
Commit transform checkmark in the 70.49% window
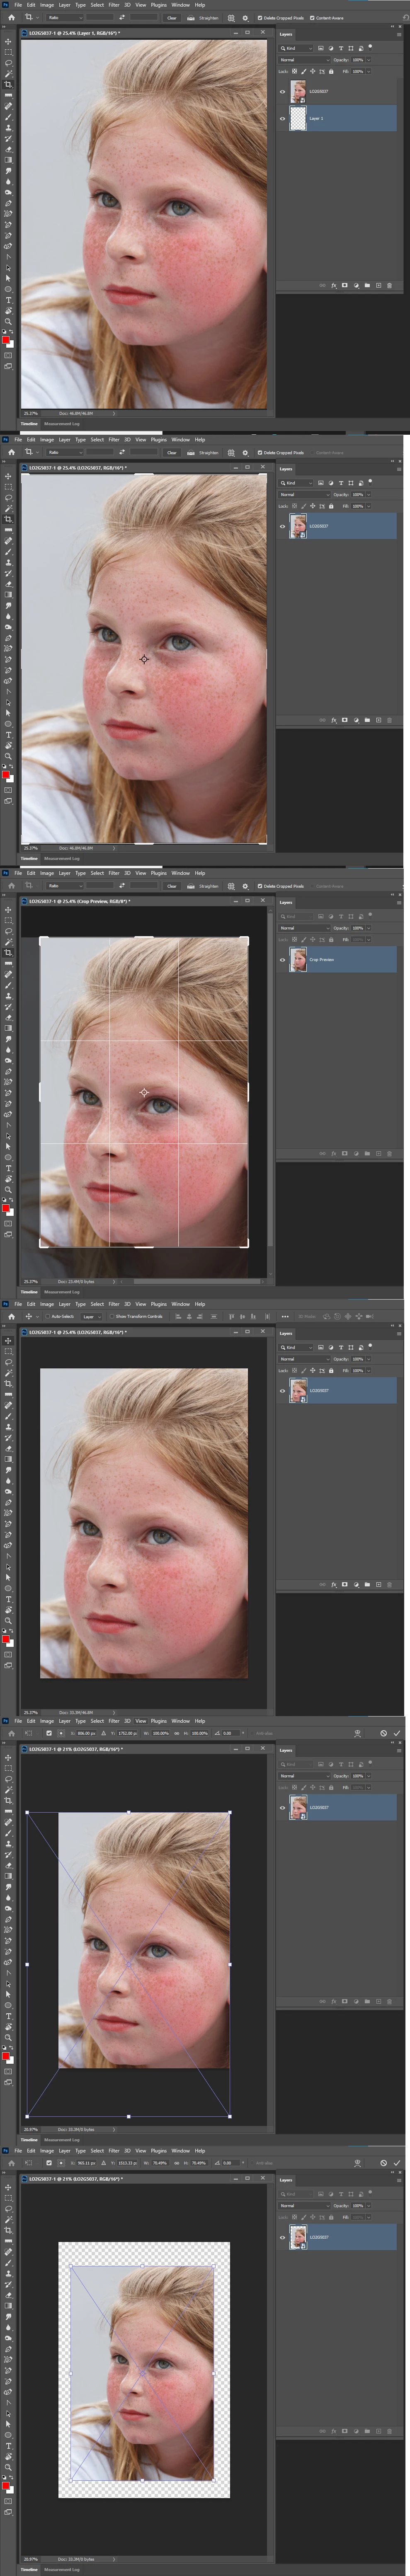[397, 2163]
